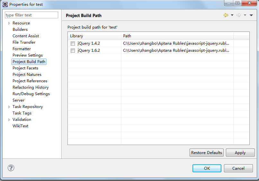Select Formatter in the tree
Screen dimensions: 259x181
click(x=22, y=49)
